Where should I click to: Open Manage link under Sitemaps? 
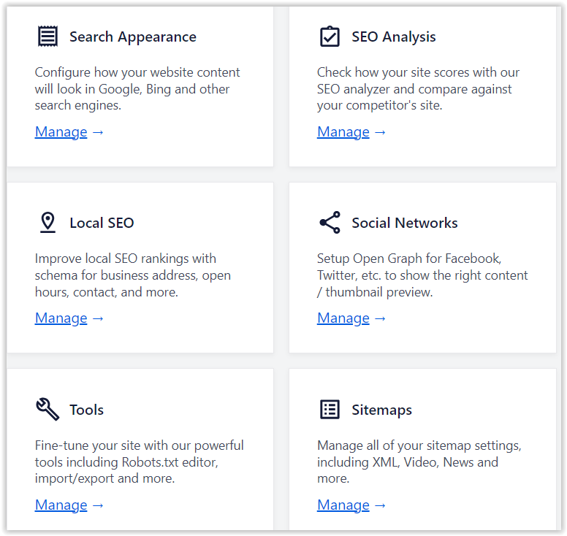coord(343,505)
